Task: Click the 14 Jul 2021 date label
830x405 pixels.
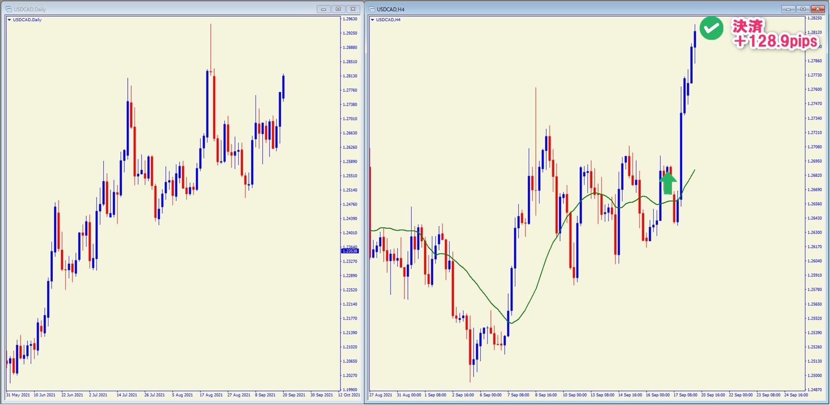Action: (x=127, y=395)
